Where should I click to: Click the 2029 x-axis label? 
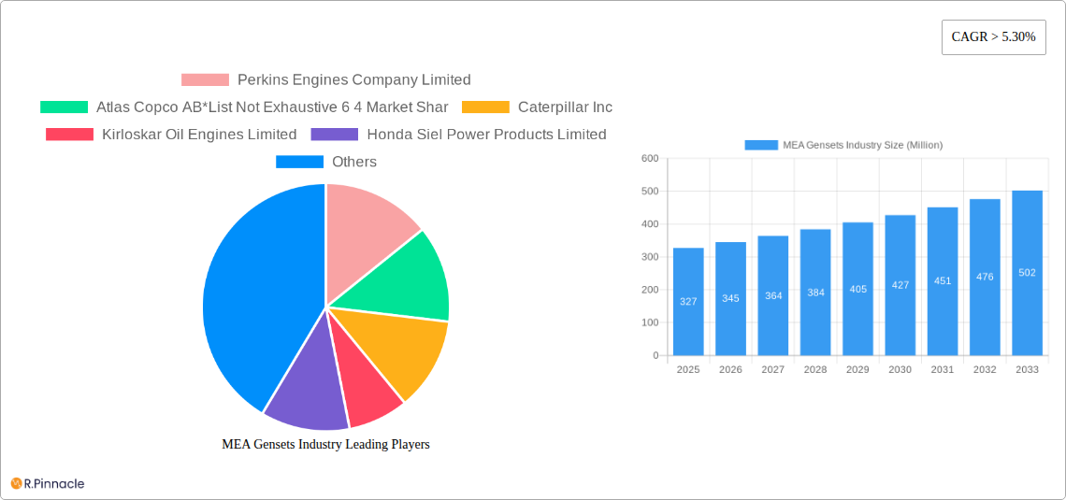(858, 369)
